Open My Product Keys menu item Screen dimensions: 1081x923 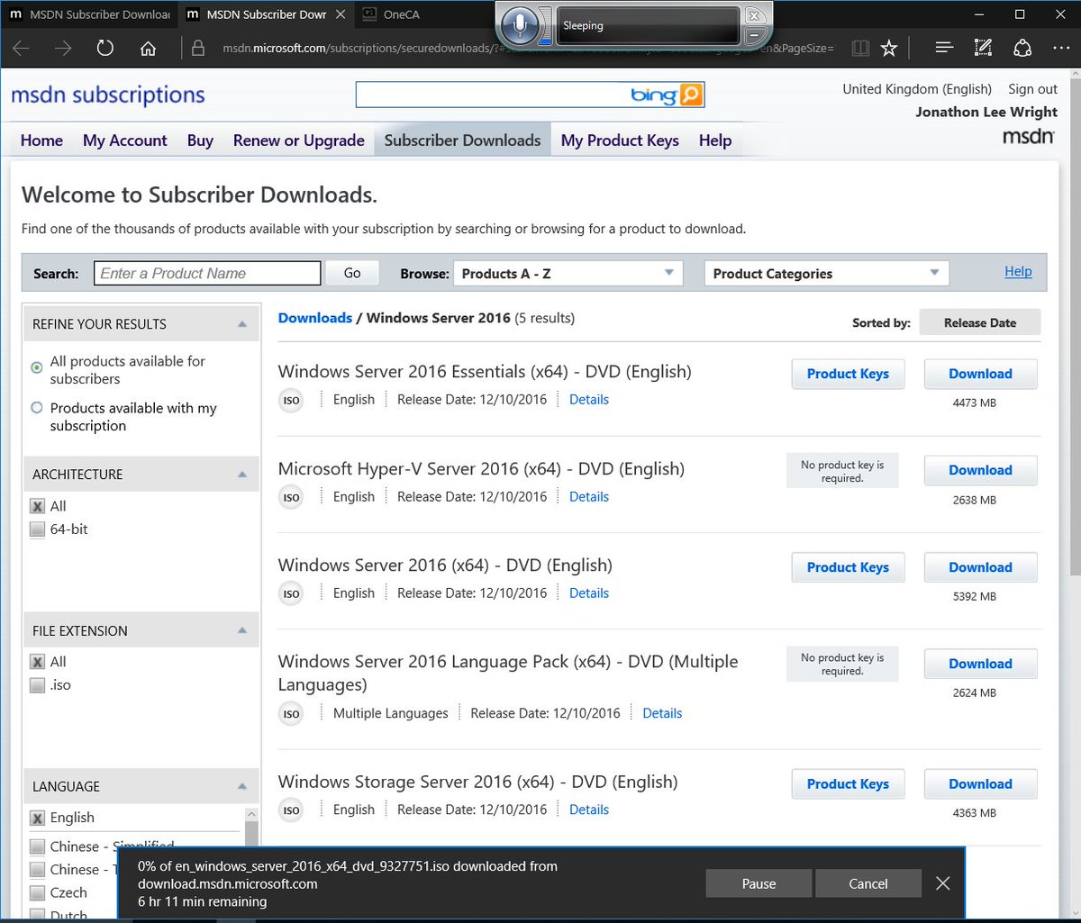point(620,140)
